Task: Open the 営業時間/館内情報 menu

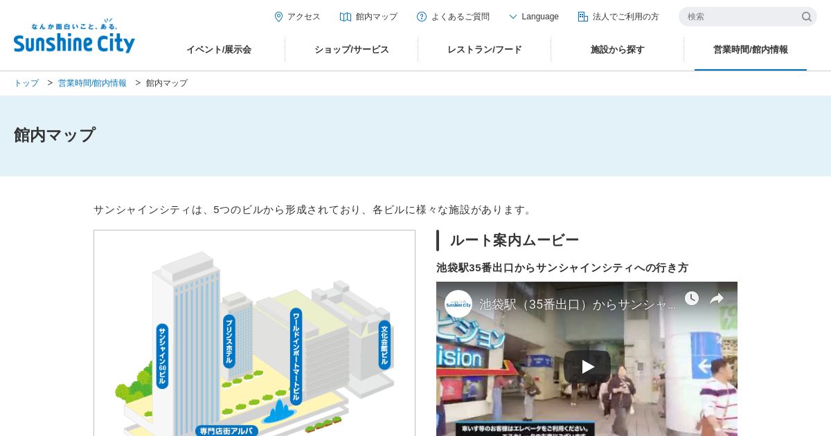Action: (x=751, y=50)
